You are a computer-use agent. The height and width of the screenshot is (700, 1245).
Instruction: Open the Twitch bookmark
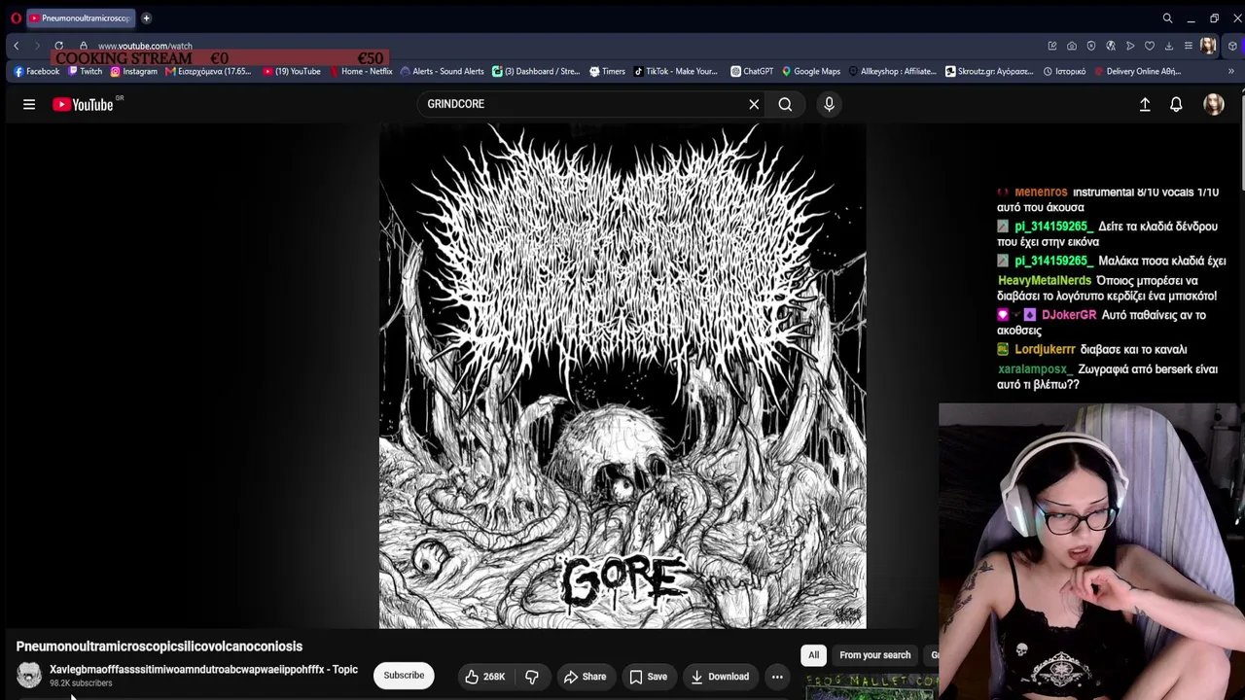click(x=85, y=71)
